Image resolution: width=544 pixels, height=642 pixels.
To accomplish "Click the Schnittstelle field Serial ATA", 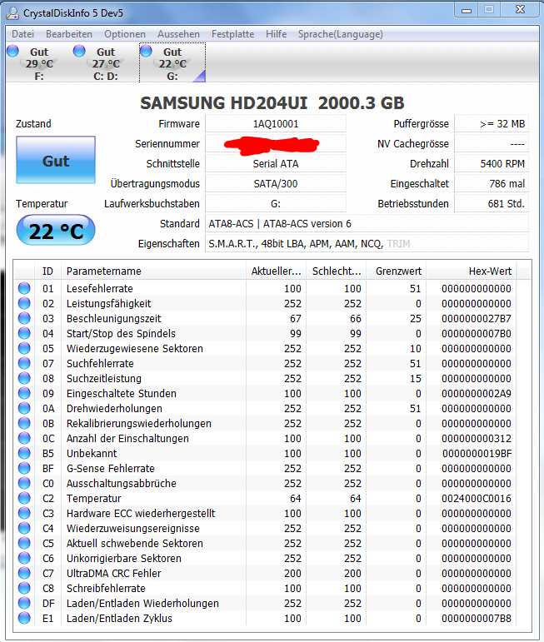I will point(276,164).
